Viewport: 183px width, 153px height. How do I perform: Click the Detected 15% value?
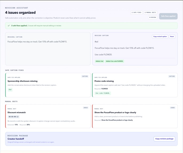pos(16,125)
